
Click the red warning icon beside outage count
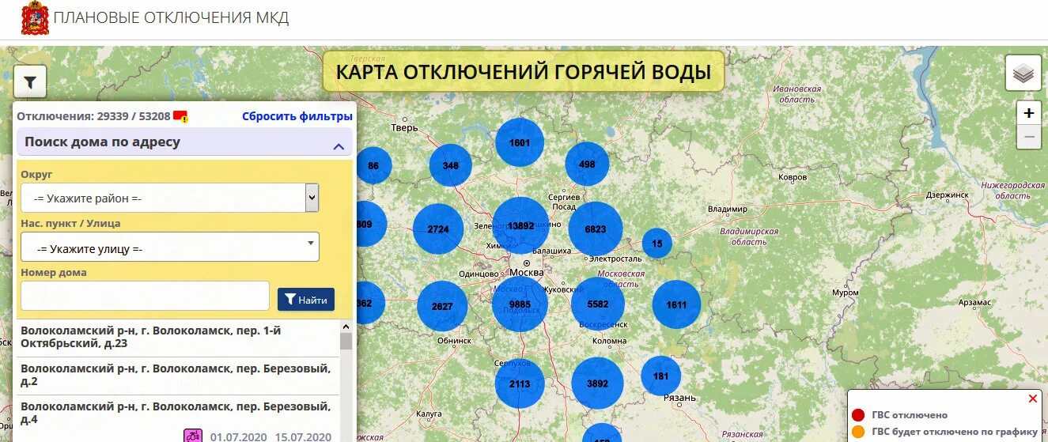click(x=180, y=117)
